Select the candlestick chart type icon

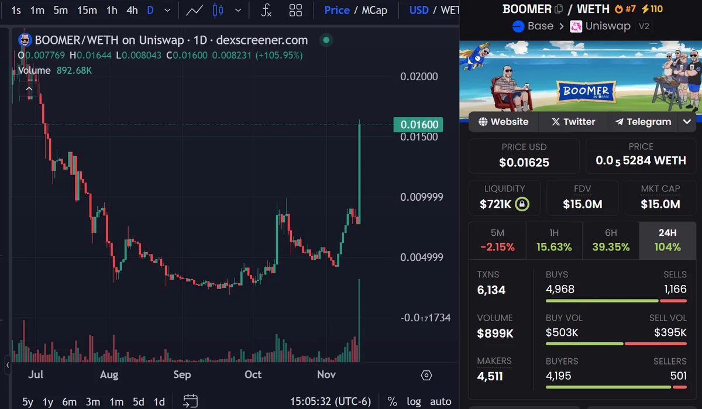click(218, 10)
